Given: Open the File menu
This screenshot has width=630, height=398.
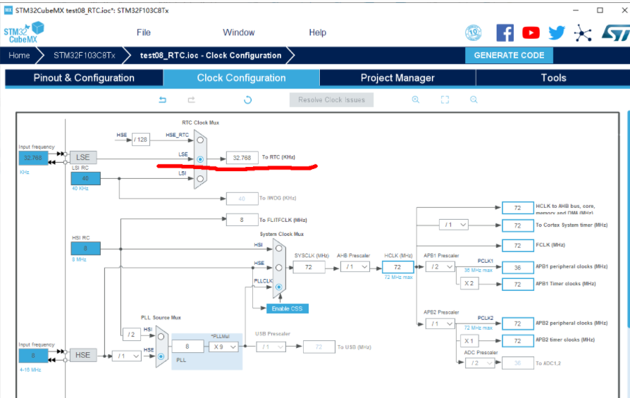Looking at the screenshot, I should coord(144,32).
